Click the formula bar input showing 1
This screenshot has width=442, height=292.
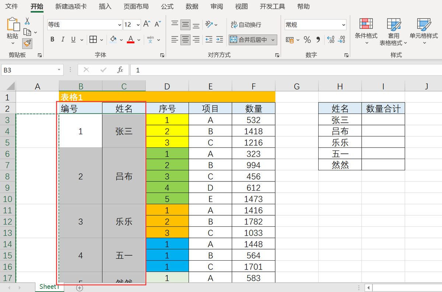point(286,70)
